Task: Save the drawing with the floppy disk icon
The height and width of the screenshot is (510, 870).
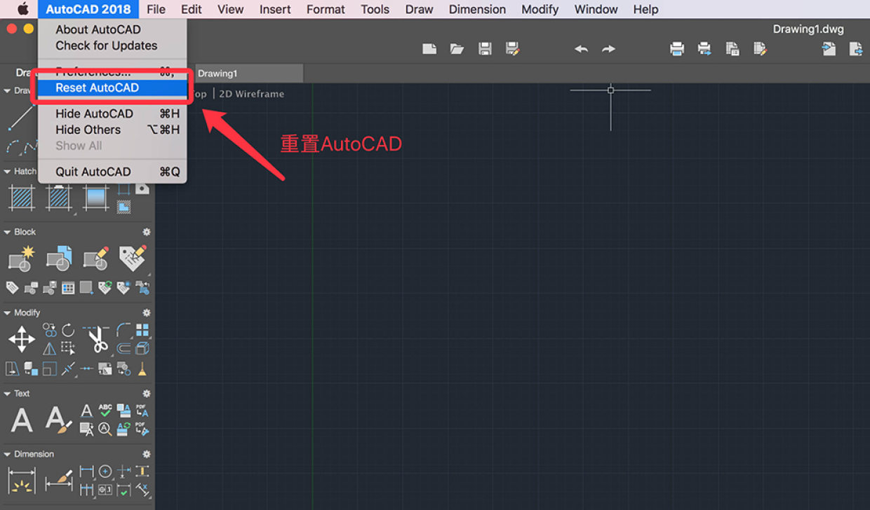Action: point(485,48)
